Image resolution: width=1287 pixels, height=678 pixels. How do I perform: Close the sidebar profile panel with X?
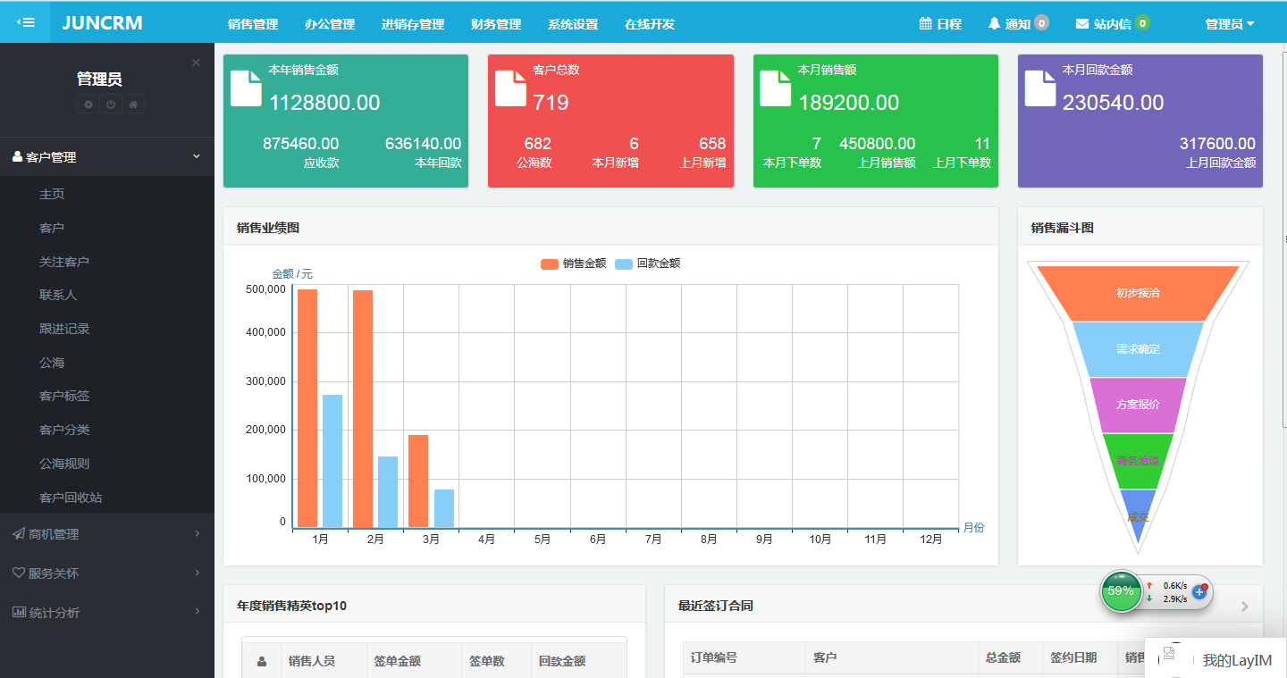196,63
